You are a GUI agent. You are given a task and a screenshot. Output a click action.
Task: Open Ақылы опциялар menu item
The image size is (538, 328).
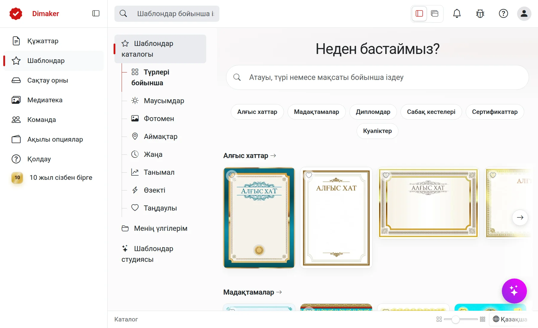[x=54, y=139]
